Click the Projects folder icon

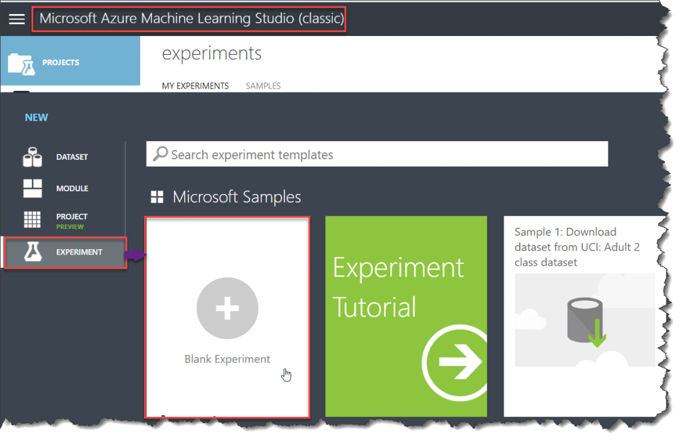click(x=21, y=64)
